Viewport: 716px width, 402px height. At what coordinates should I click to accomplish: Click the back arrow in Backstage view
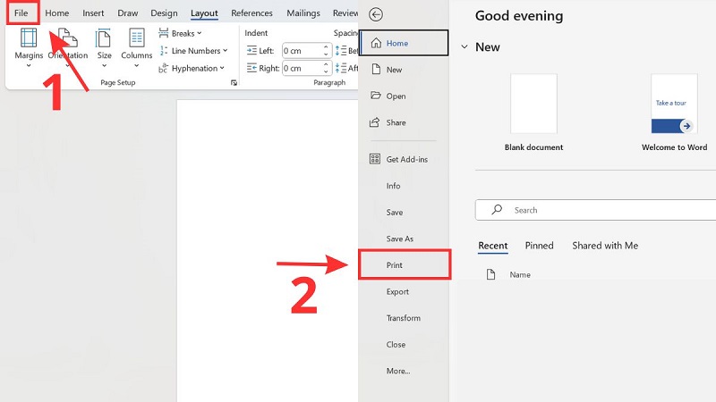(376, 14)
